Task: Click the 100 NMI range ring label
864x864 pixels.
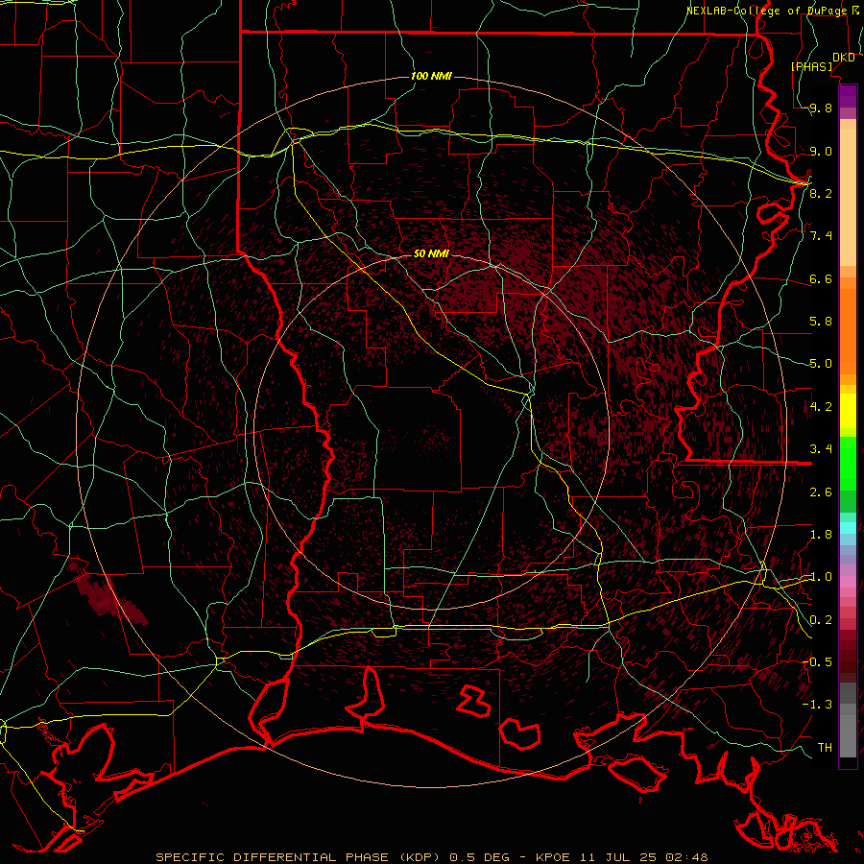Action: (431, 76)
